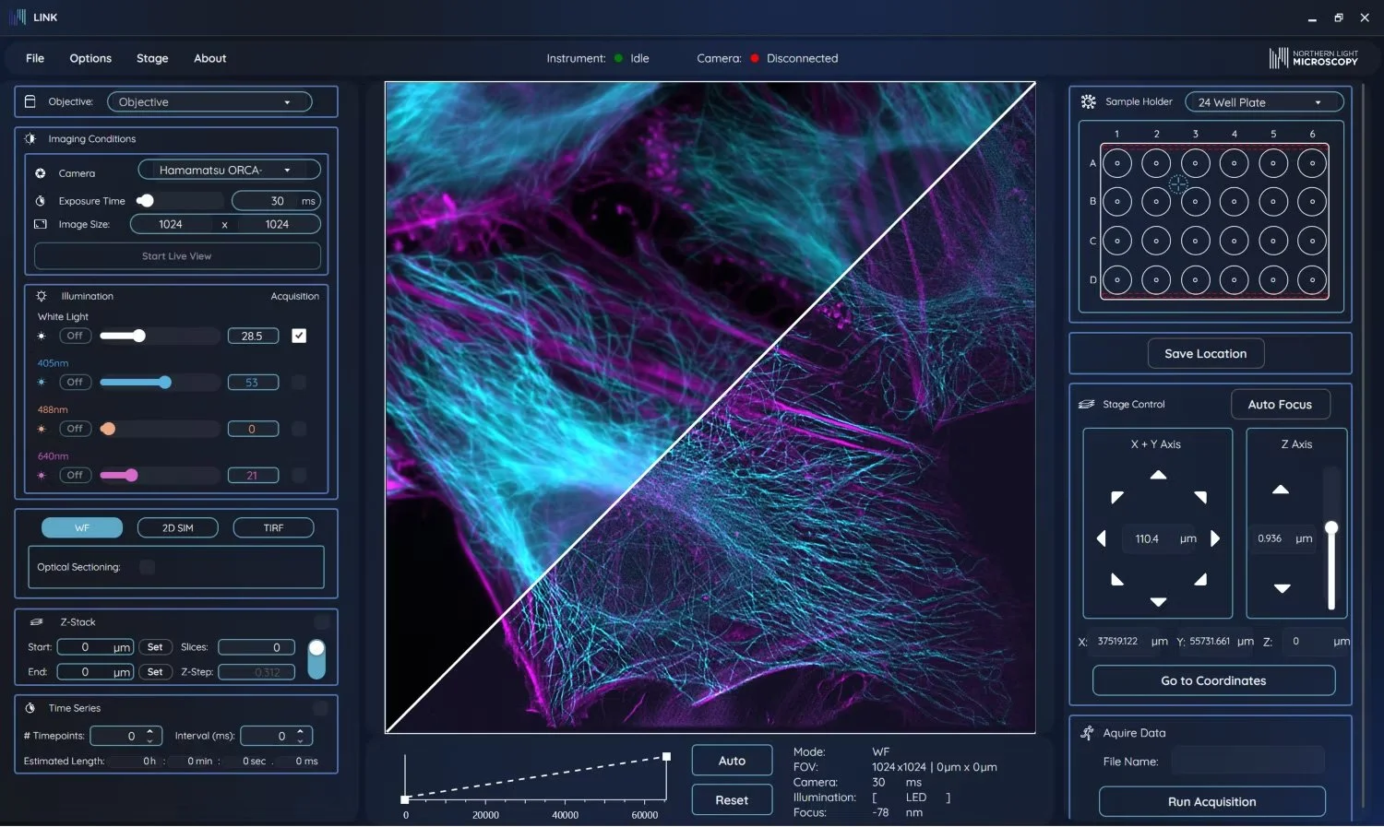The image size is (1384, 827).
Task: Click the exposure time value field
Action: coord(276,200)
